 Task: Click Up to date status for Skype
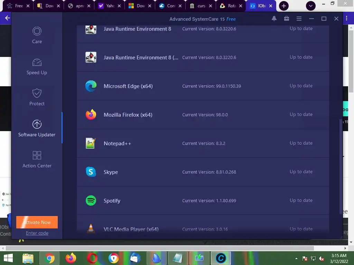pyautogui.click(x=301, y=171)
